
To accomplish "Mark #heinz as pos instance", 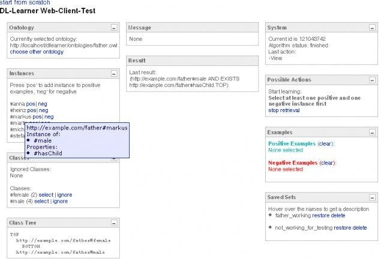I will tap(32, 110).
